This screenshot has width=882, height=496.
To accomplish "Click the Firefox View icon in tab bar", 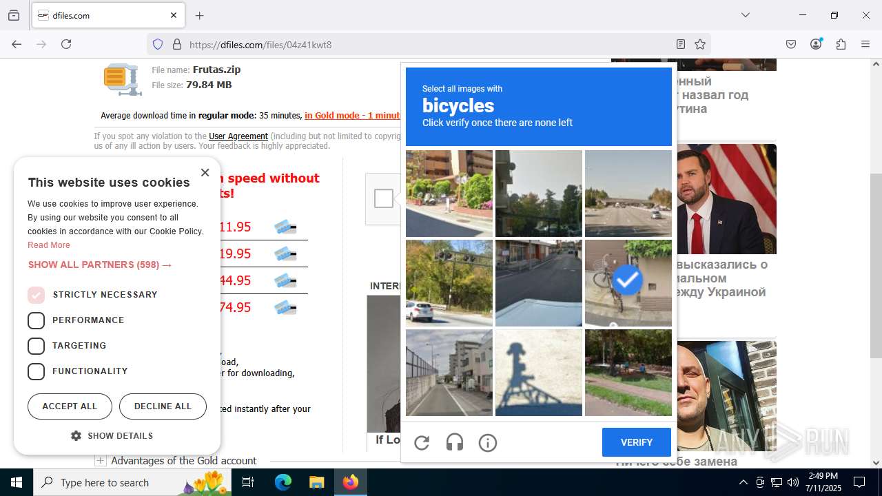I will [14, 15].
